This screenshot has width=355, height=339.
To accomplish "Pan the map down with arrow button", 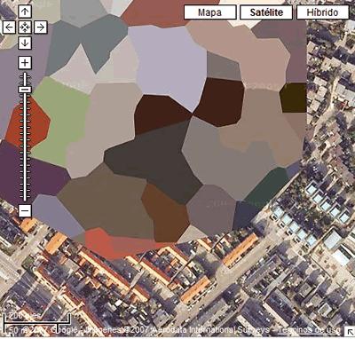I will 25,43.
